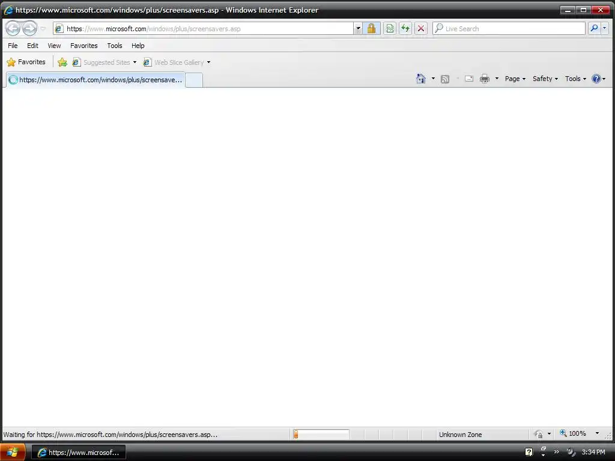615x461 pixels.
Task: Click the RSS Feeds icon
Action: point(445,79)
